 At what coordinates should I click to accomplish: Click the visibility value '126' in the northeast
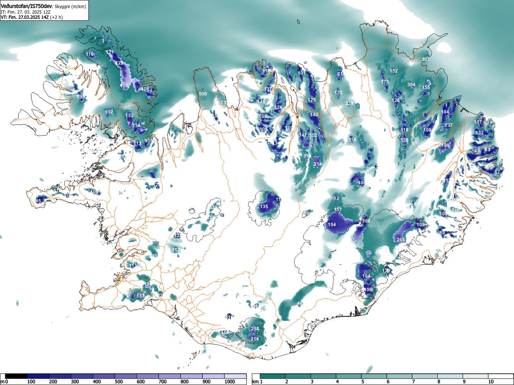point(396,100)
